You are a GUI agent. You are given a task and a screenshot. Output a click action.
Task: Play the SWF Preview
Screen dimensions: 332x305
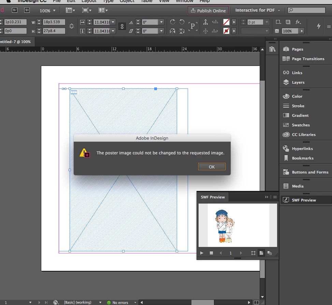click(202, 253)
